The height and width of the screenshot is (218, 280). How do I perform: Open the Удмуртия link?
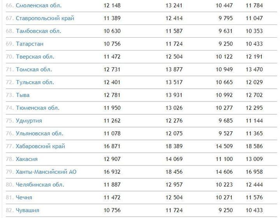(29, 121)
